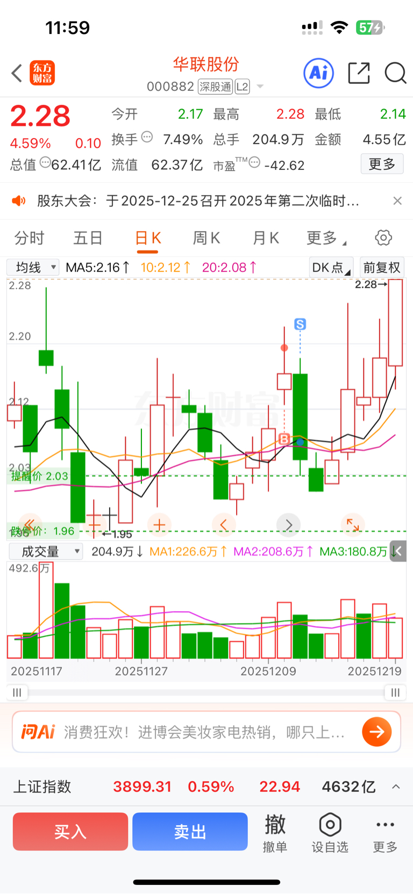This screenshot has height=894, width=413.
Task: Move chart left with orange chevron
Action: tap(224, 525)
